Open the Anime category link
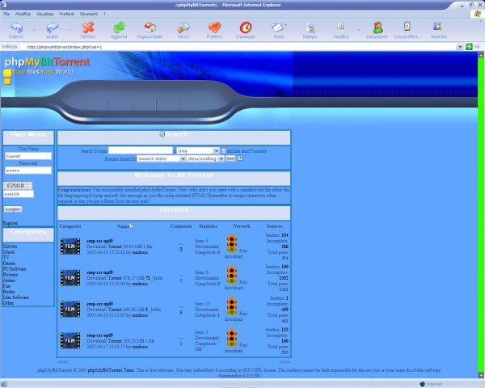The width and height of the screenshot is (485, 388). coord(10,280)
